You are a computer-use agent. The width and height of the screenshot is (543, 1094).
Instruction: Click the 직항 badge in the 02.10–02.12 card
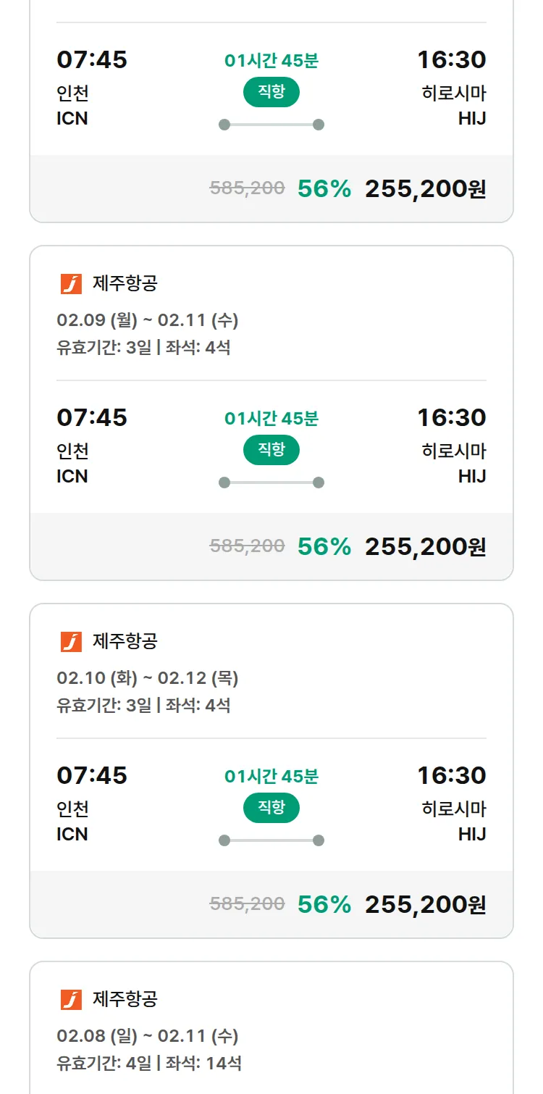point(271,808)
